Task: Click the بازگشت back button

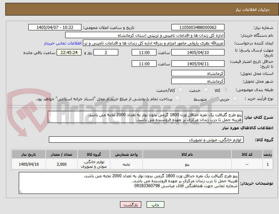Action: pyautogui.click(x=131, y=204)
